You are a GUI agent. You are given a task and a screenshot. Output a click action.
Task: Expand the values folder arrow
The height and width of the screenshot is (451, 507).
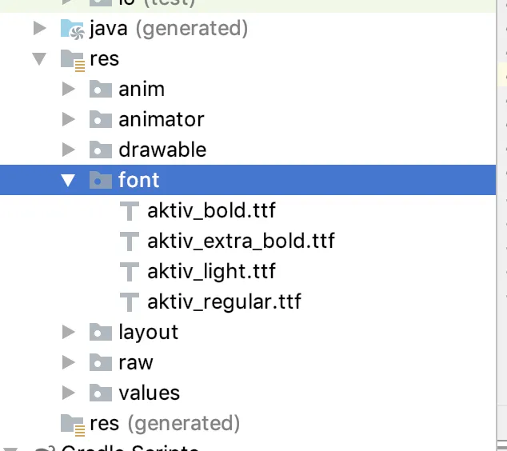[69, 393]
